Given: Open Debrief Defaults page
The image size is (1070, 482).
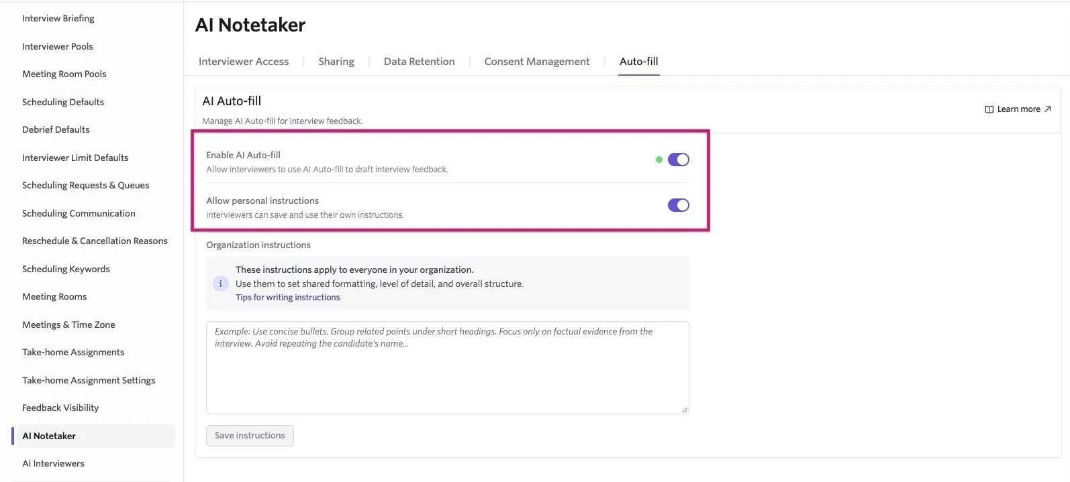Looking at the screenshot, I should [56, 129].
